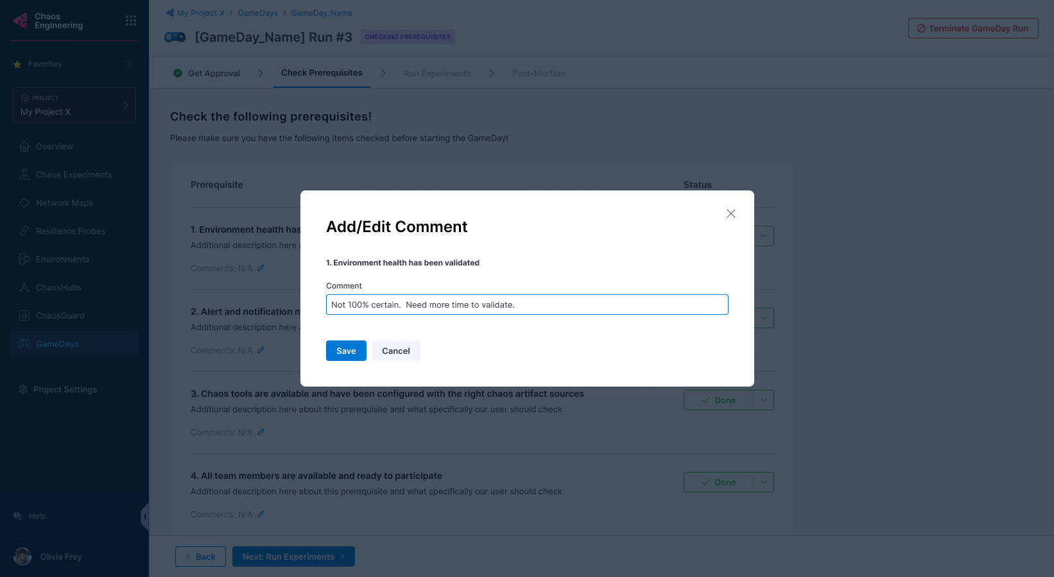Open ChaosHubs in the sidebar
1054x577 pixels.
tap(58, 287)
